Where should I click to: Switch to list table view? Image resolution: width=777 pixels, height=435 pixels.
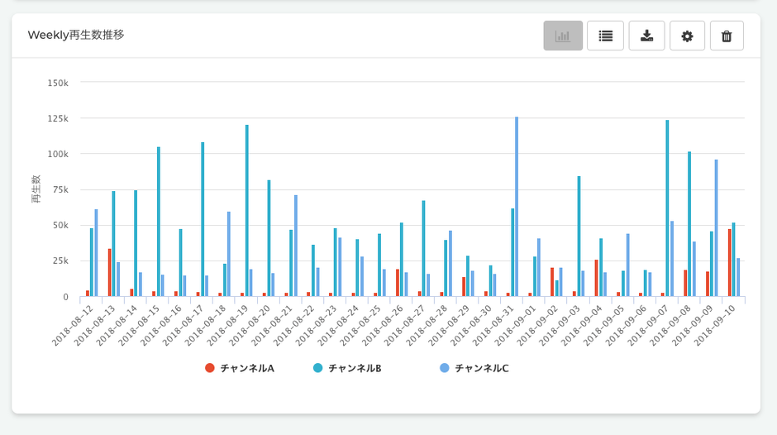(605, 36)
